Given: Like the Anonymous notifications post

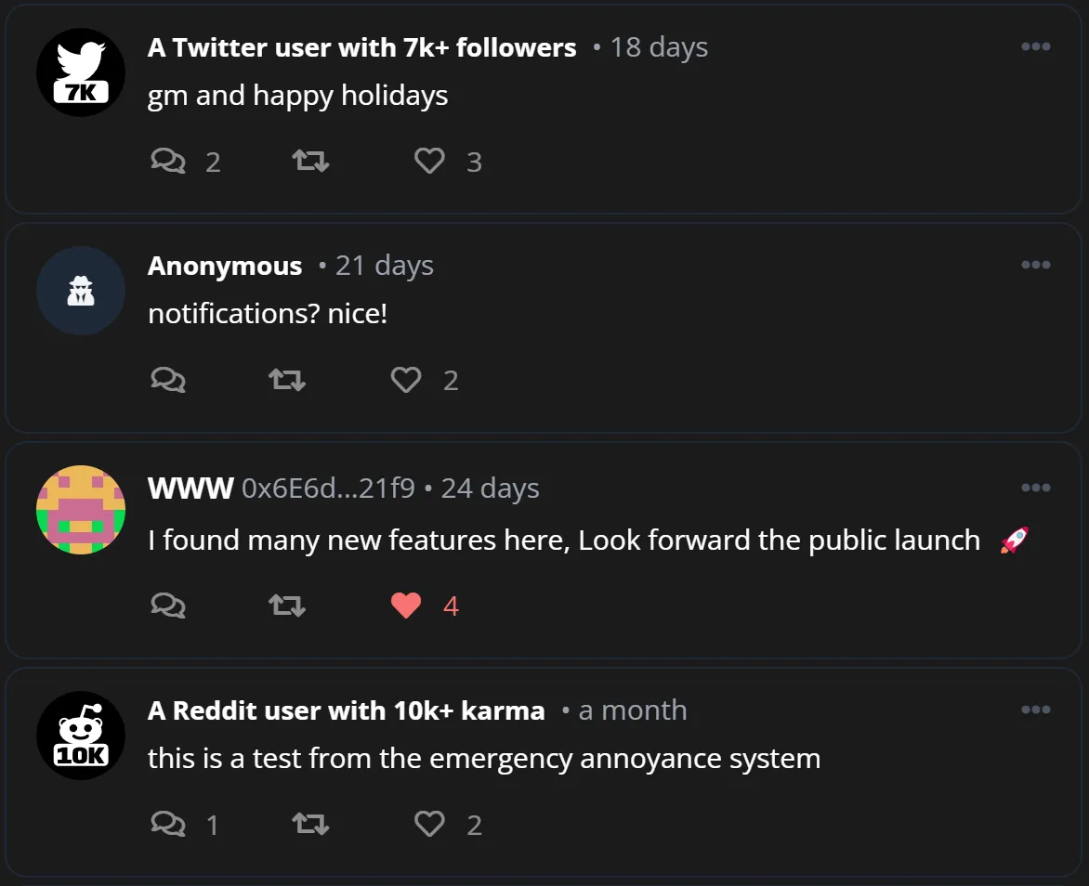Looking at the screenshot, I should 406,380.
